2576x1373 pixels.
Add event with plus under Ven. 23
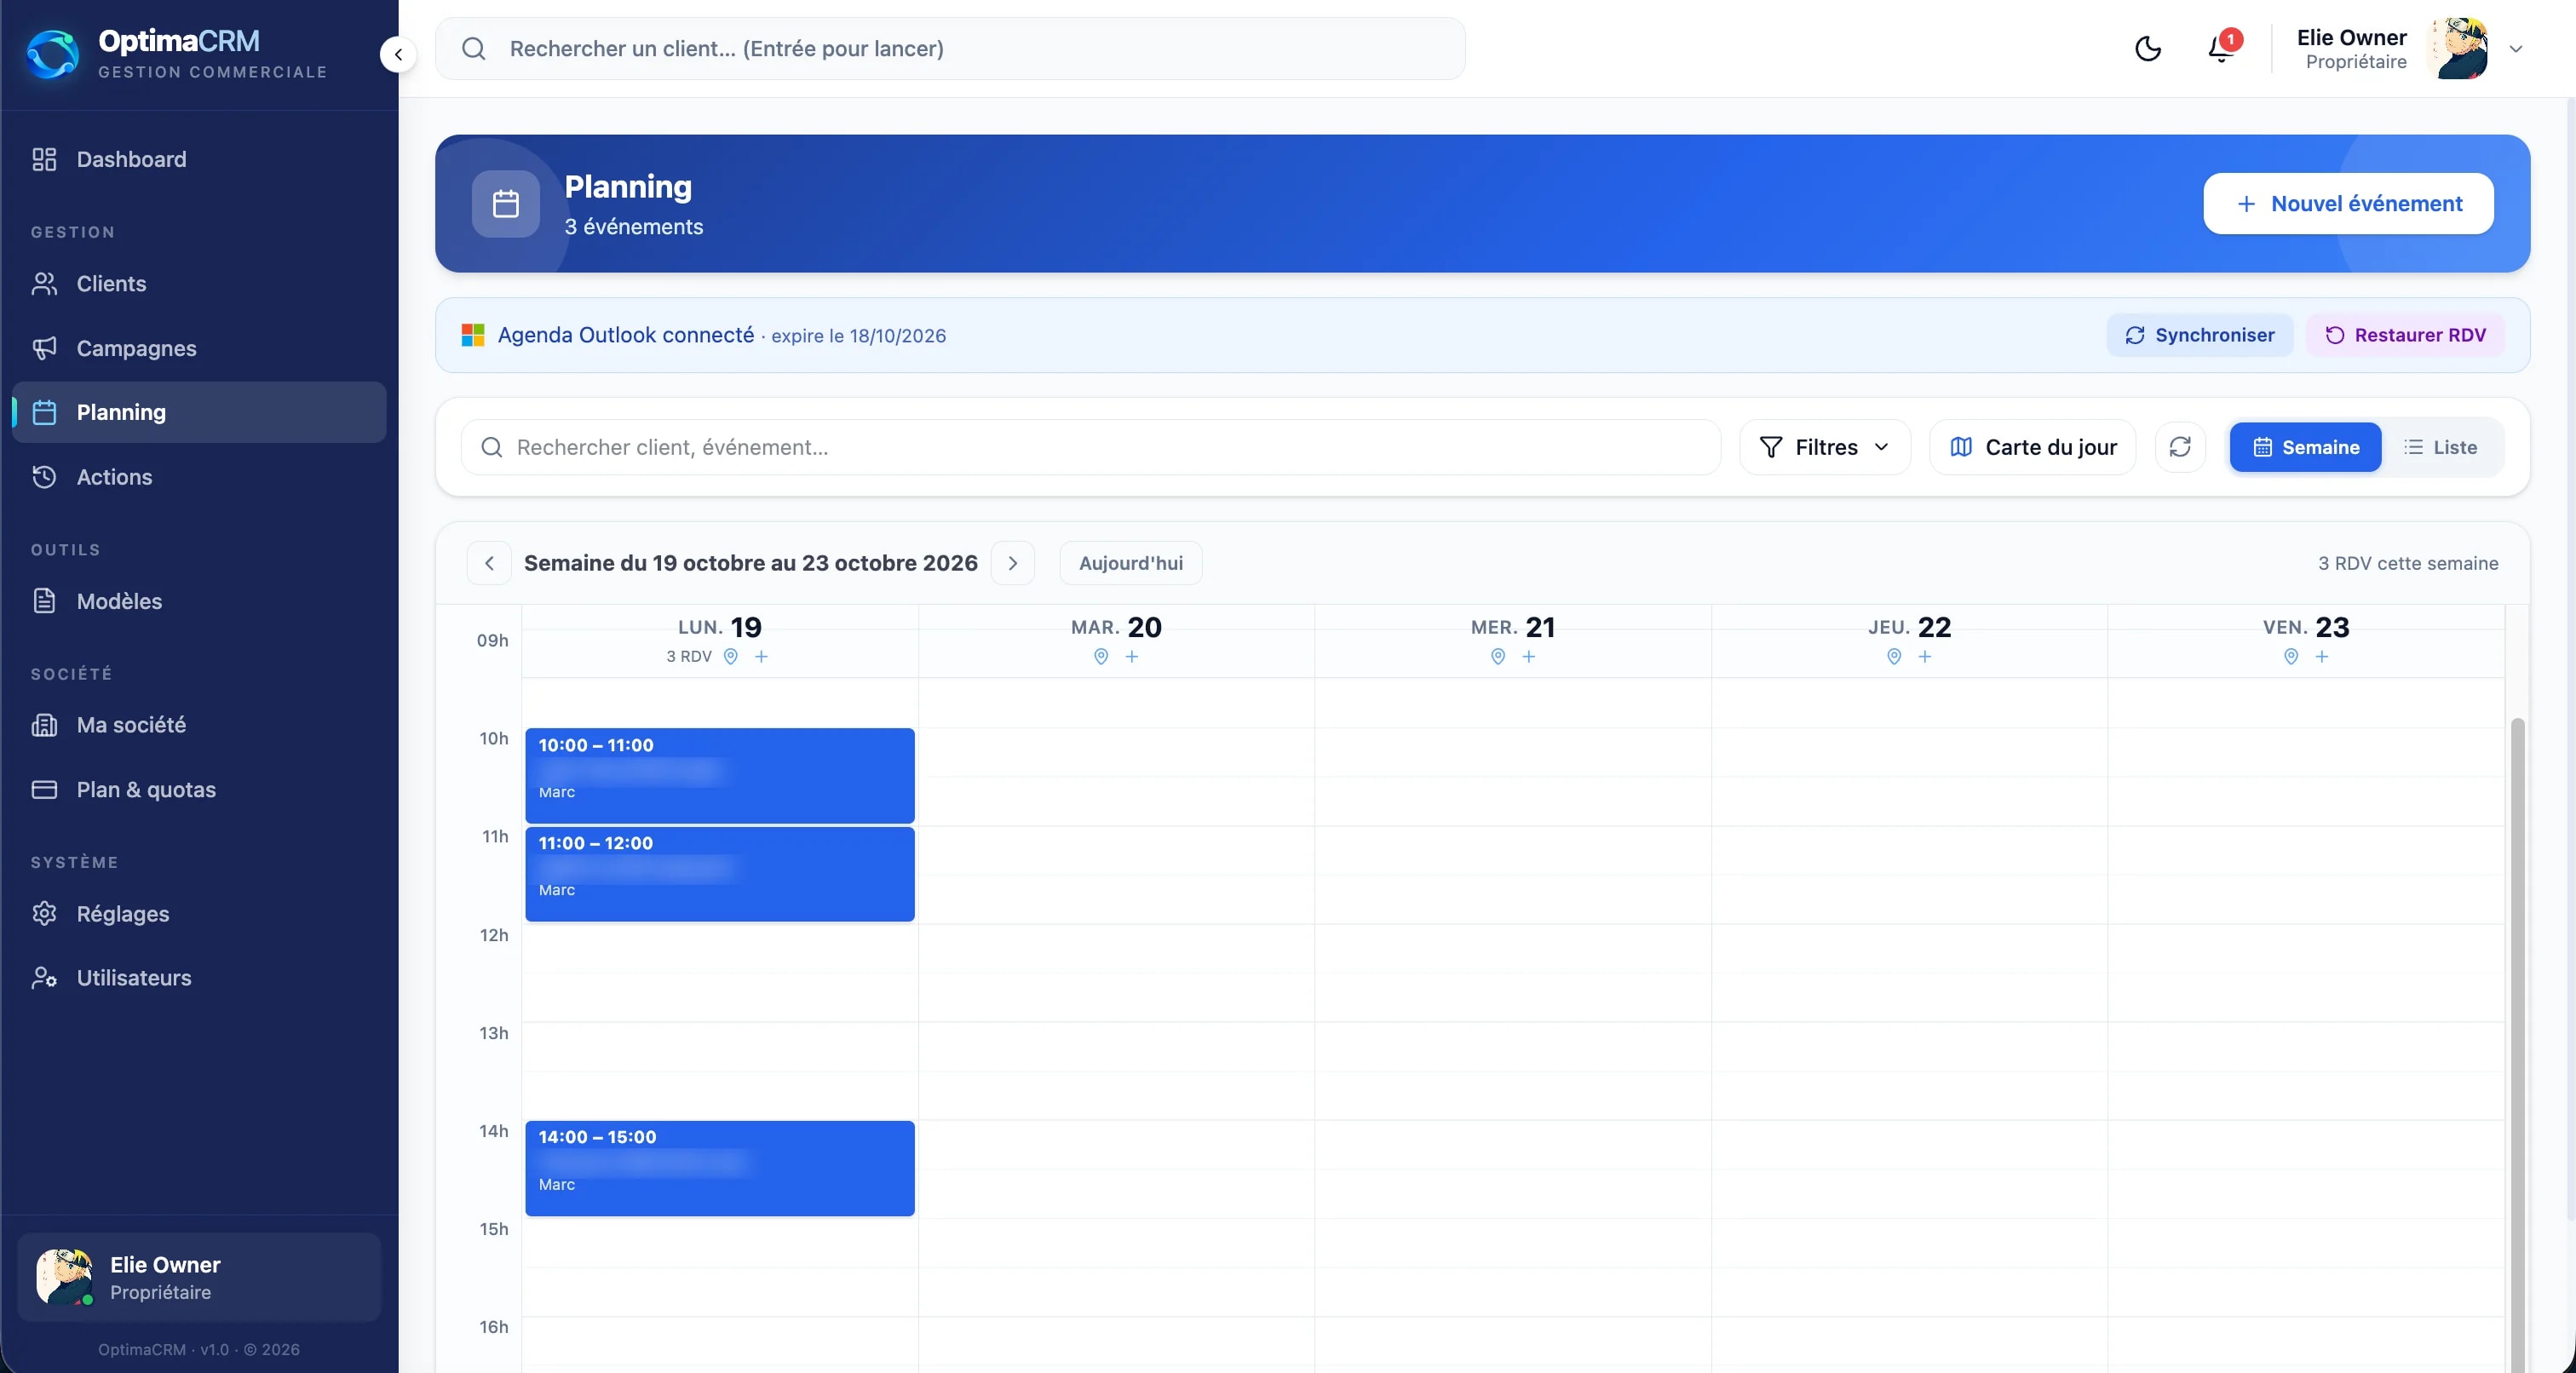pos(2322,657)
